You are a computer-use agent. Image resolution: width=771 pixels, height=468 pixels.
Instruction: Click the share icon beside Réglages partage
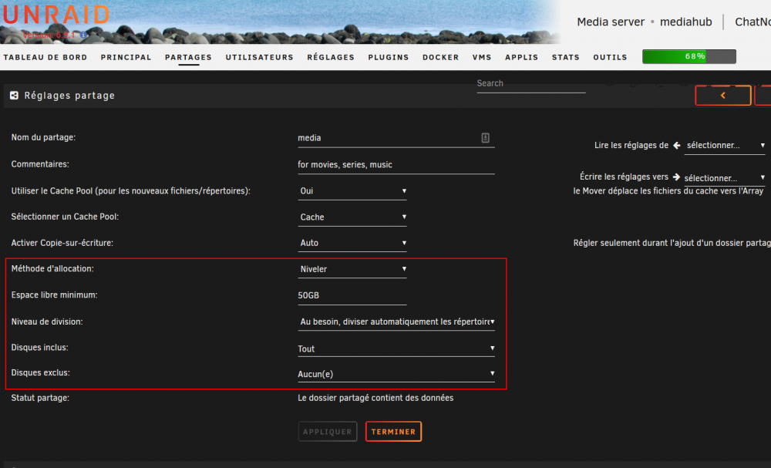[14, 96]
